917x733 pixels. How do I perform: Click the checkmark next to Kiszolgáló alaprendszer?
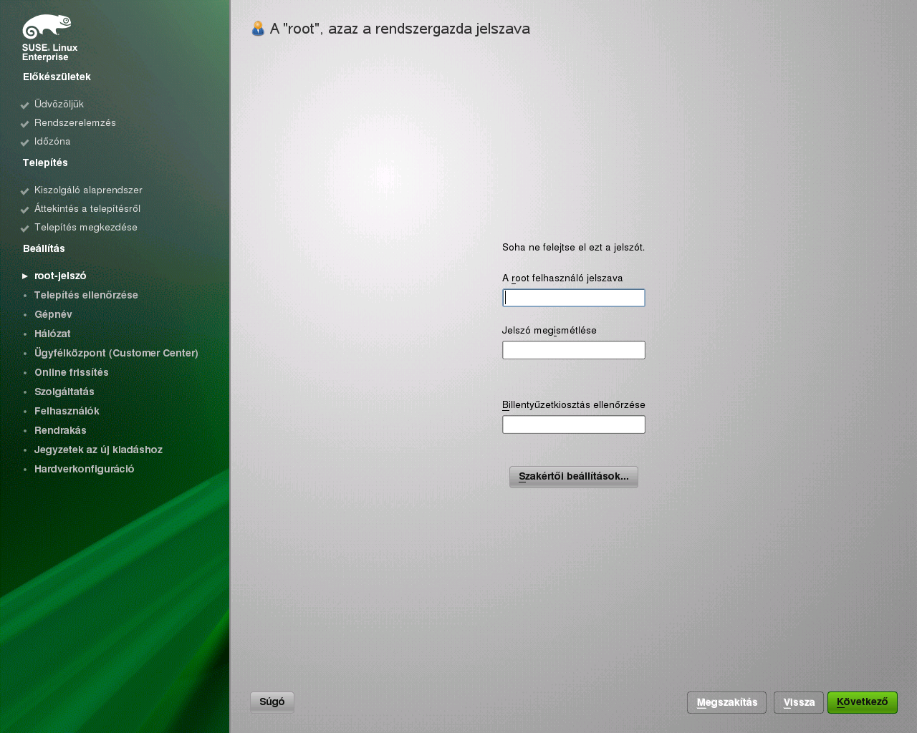(x=25, y=191)
